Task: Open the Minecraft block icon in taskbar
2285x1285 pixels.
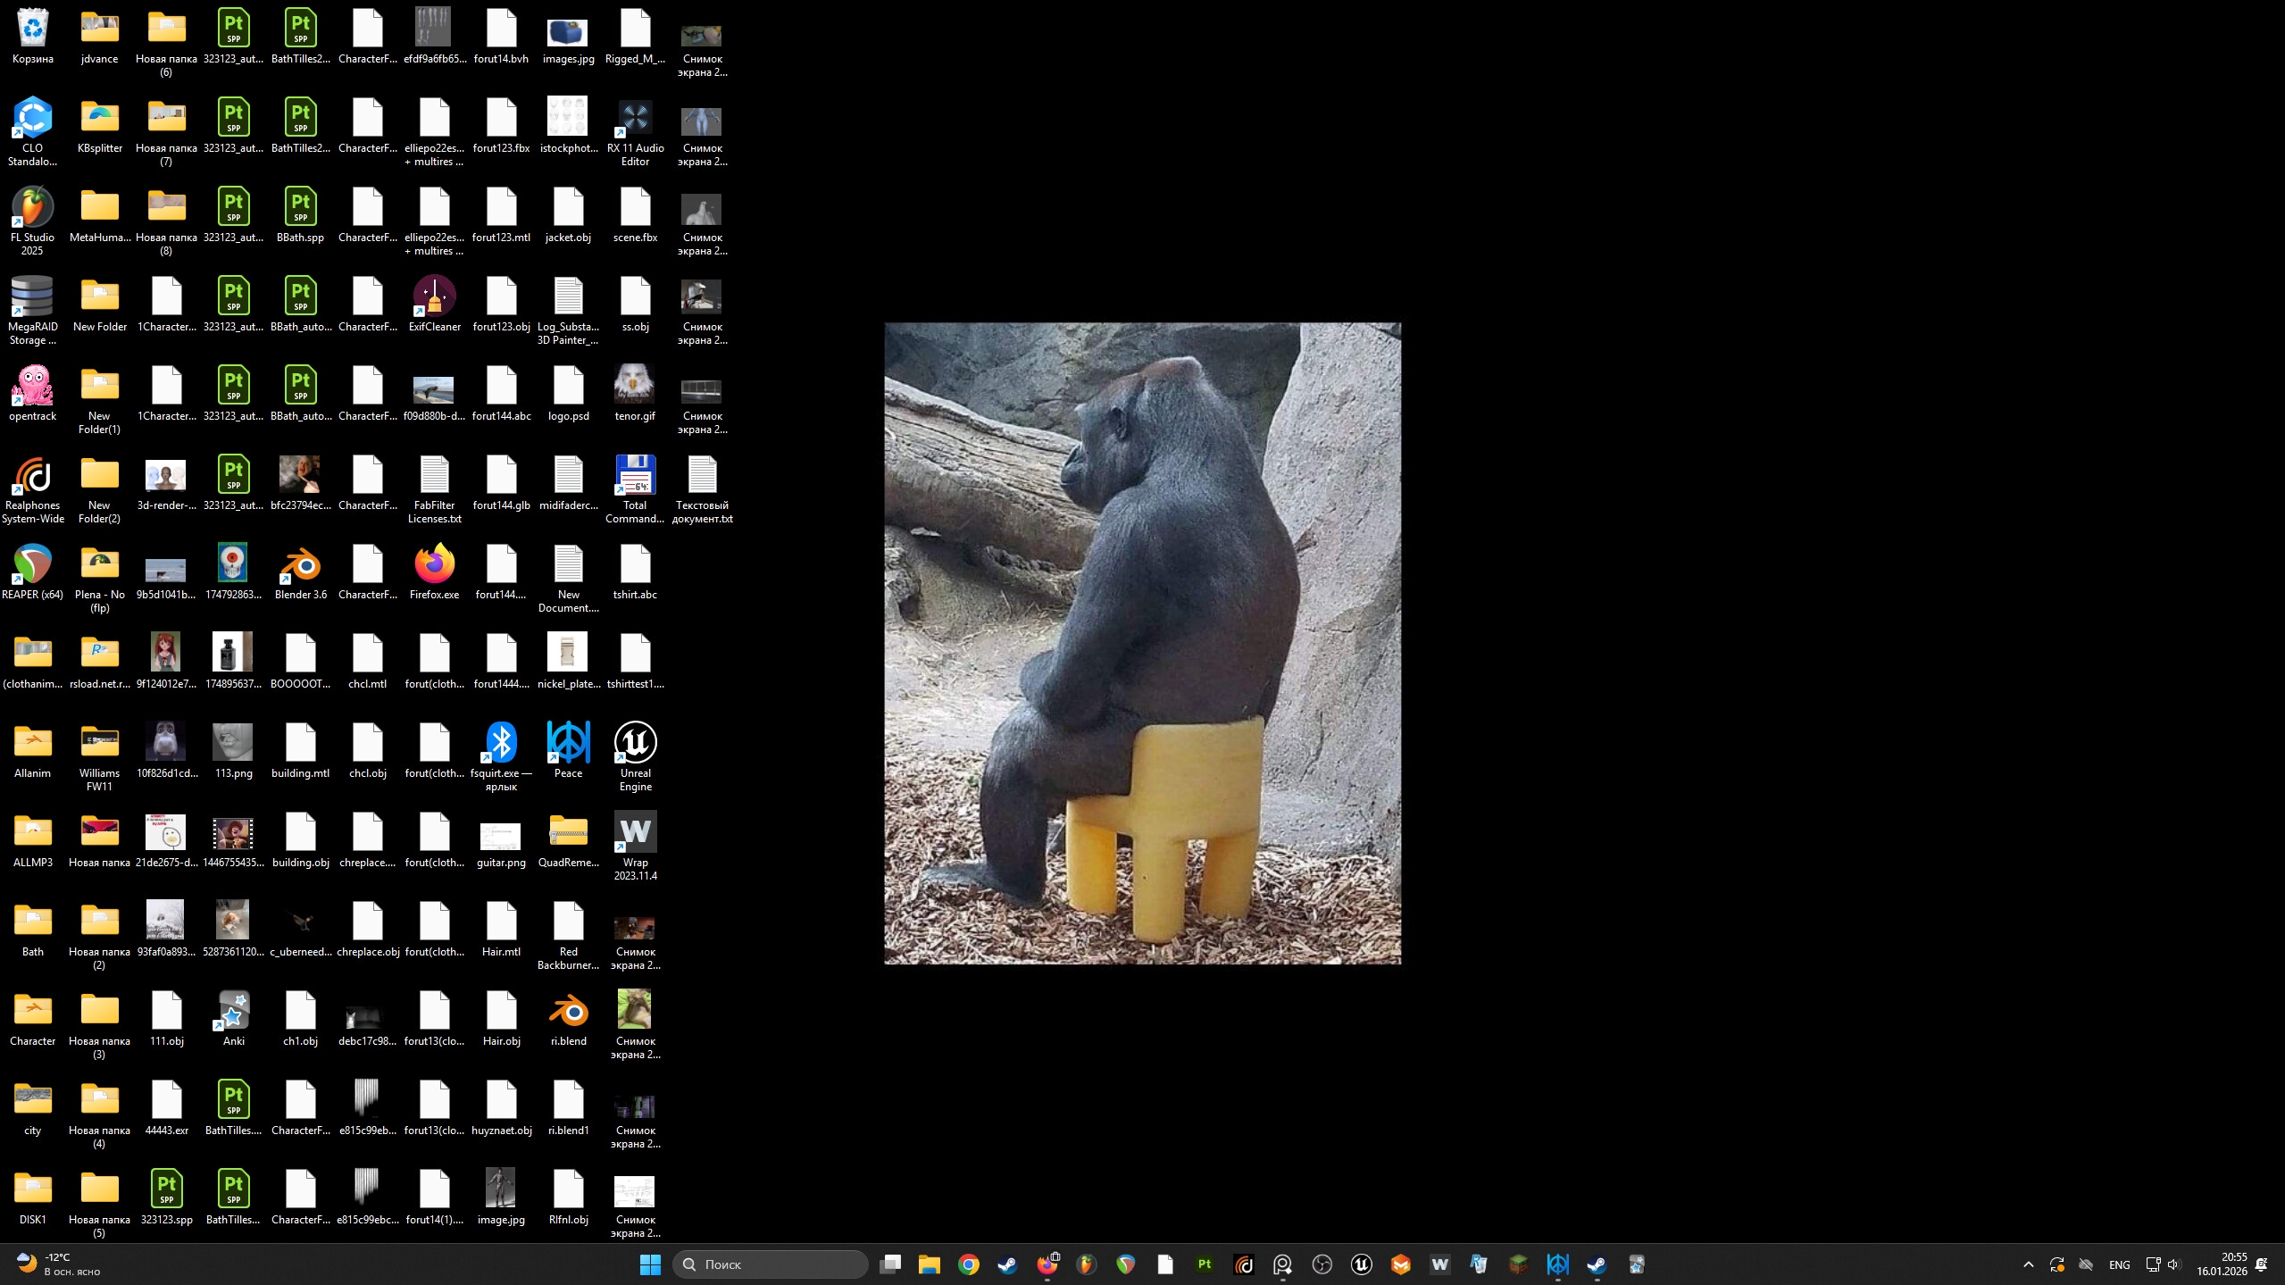Action: pyautogui.click(x=1518, y=1264)
